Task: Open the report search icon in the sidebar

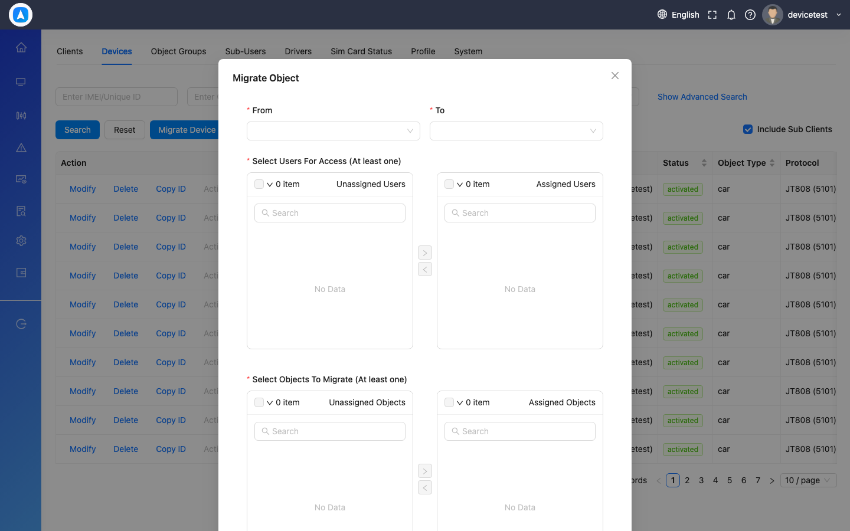Action: (21, 211)
